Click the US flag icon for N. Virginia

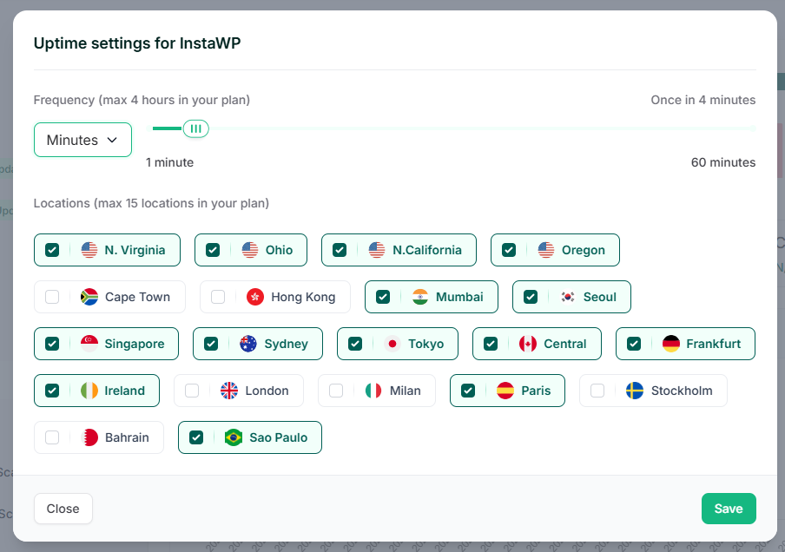tap(89, 250)
